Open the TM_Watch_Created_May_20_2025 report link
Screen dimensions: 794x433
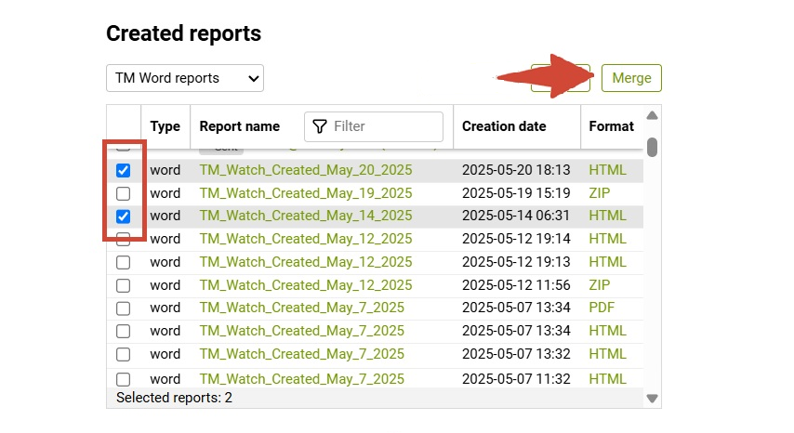tap(305, 170)
